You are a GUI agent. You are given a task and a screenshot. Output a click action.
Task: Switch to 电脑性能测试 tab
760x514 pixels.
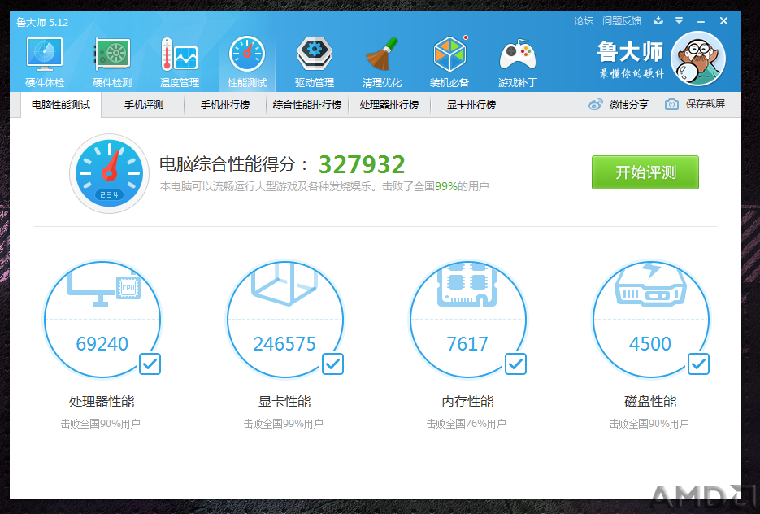pyautogui.click(x=61, y=105)
